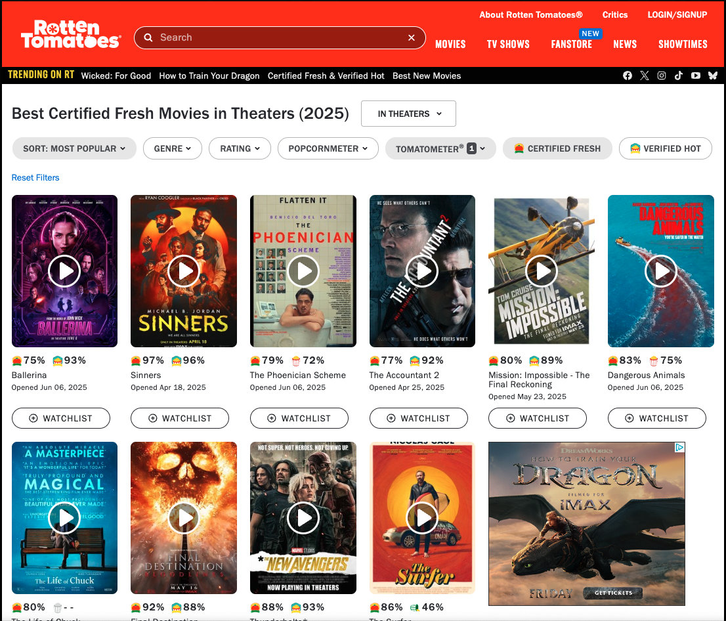Screen dimensions: 726x621
Task: Open the In Theaters dropdown
Action: (x=408, y=114)
